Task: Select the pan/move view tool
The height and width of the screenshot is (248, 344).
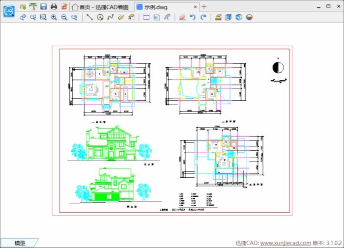Action: point(23,17)
